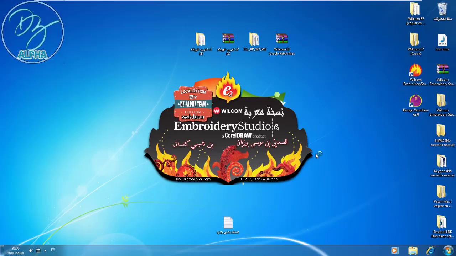Select the 32x_XP_W7_W8 folder
Viewport: 456px width, 256px height.
[255, 42]
